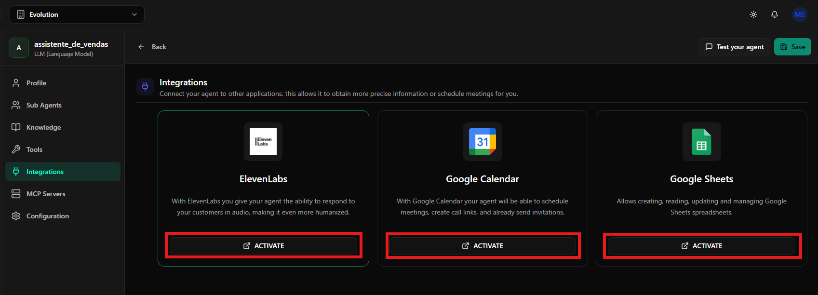The image size is (818, 295).
Task: Activate the ElevenLabs integration
Action: click(263, 246)
